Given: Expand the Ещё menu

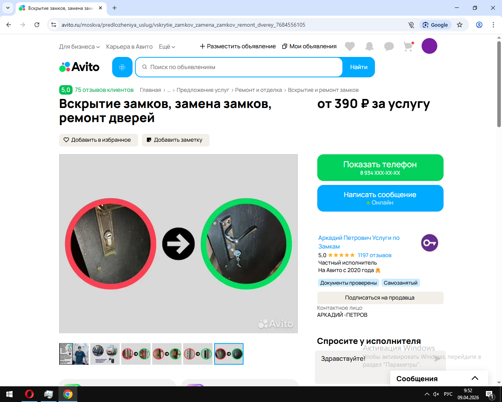Looking at the screenshot, I should point(167,47).
